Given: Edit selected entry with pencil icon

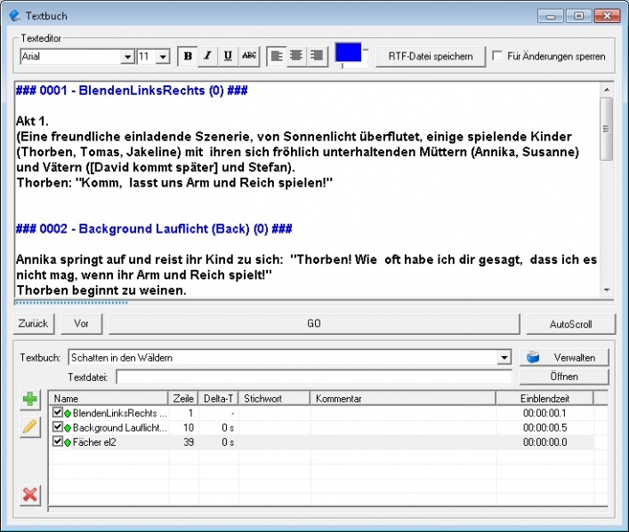Looking at the screenshot, I should 30,426.
